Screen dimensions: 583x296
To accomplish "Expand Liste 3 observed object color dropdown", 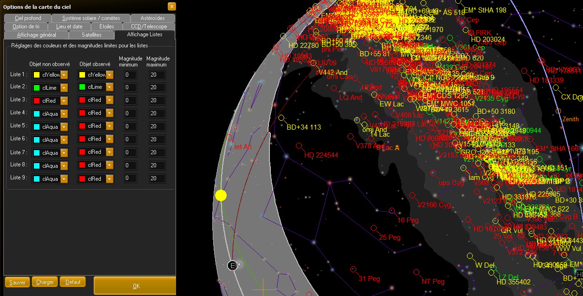I will pyautogui.click(x=110, y=100).
